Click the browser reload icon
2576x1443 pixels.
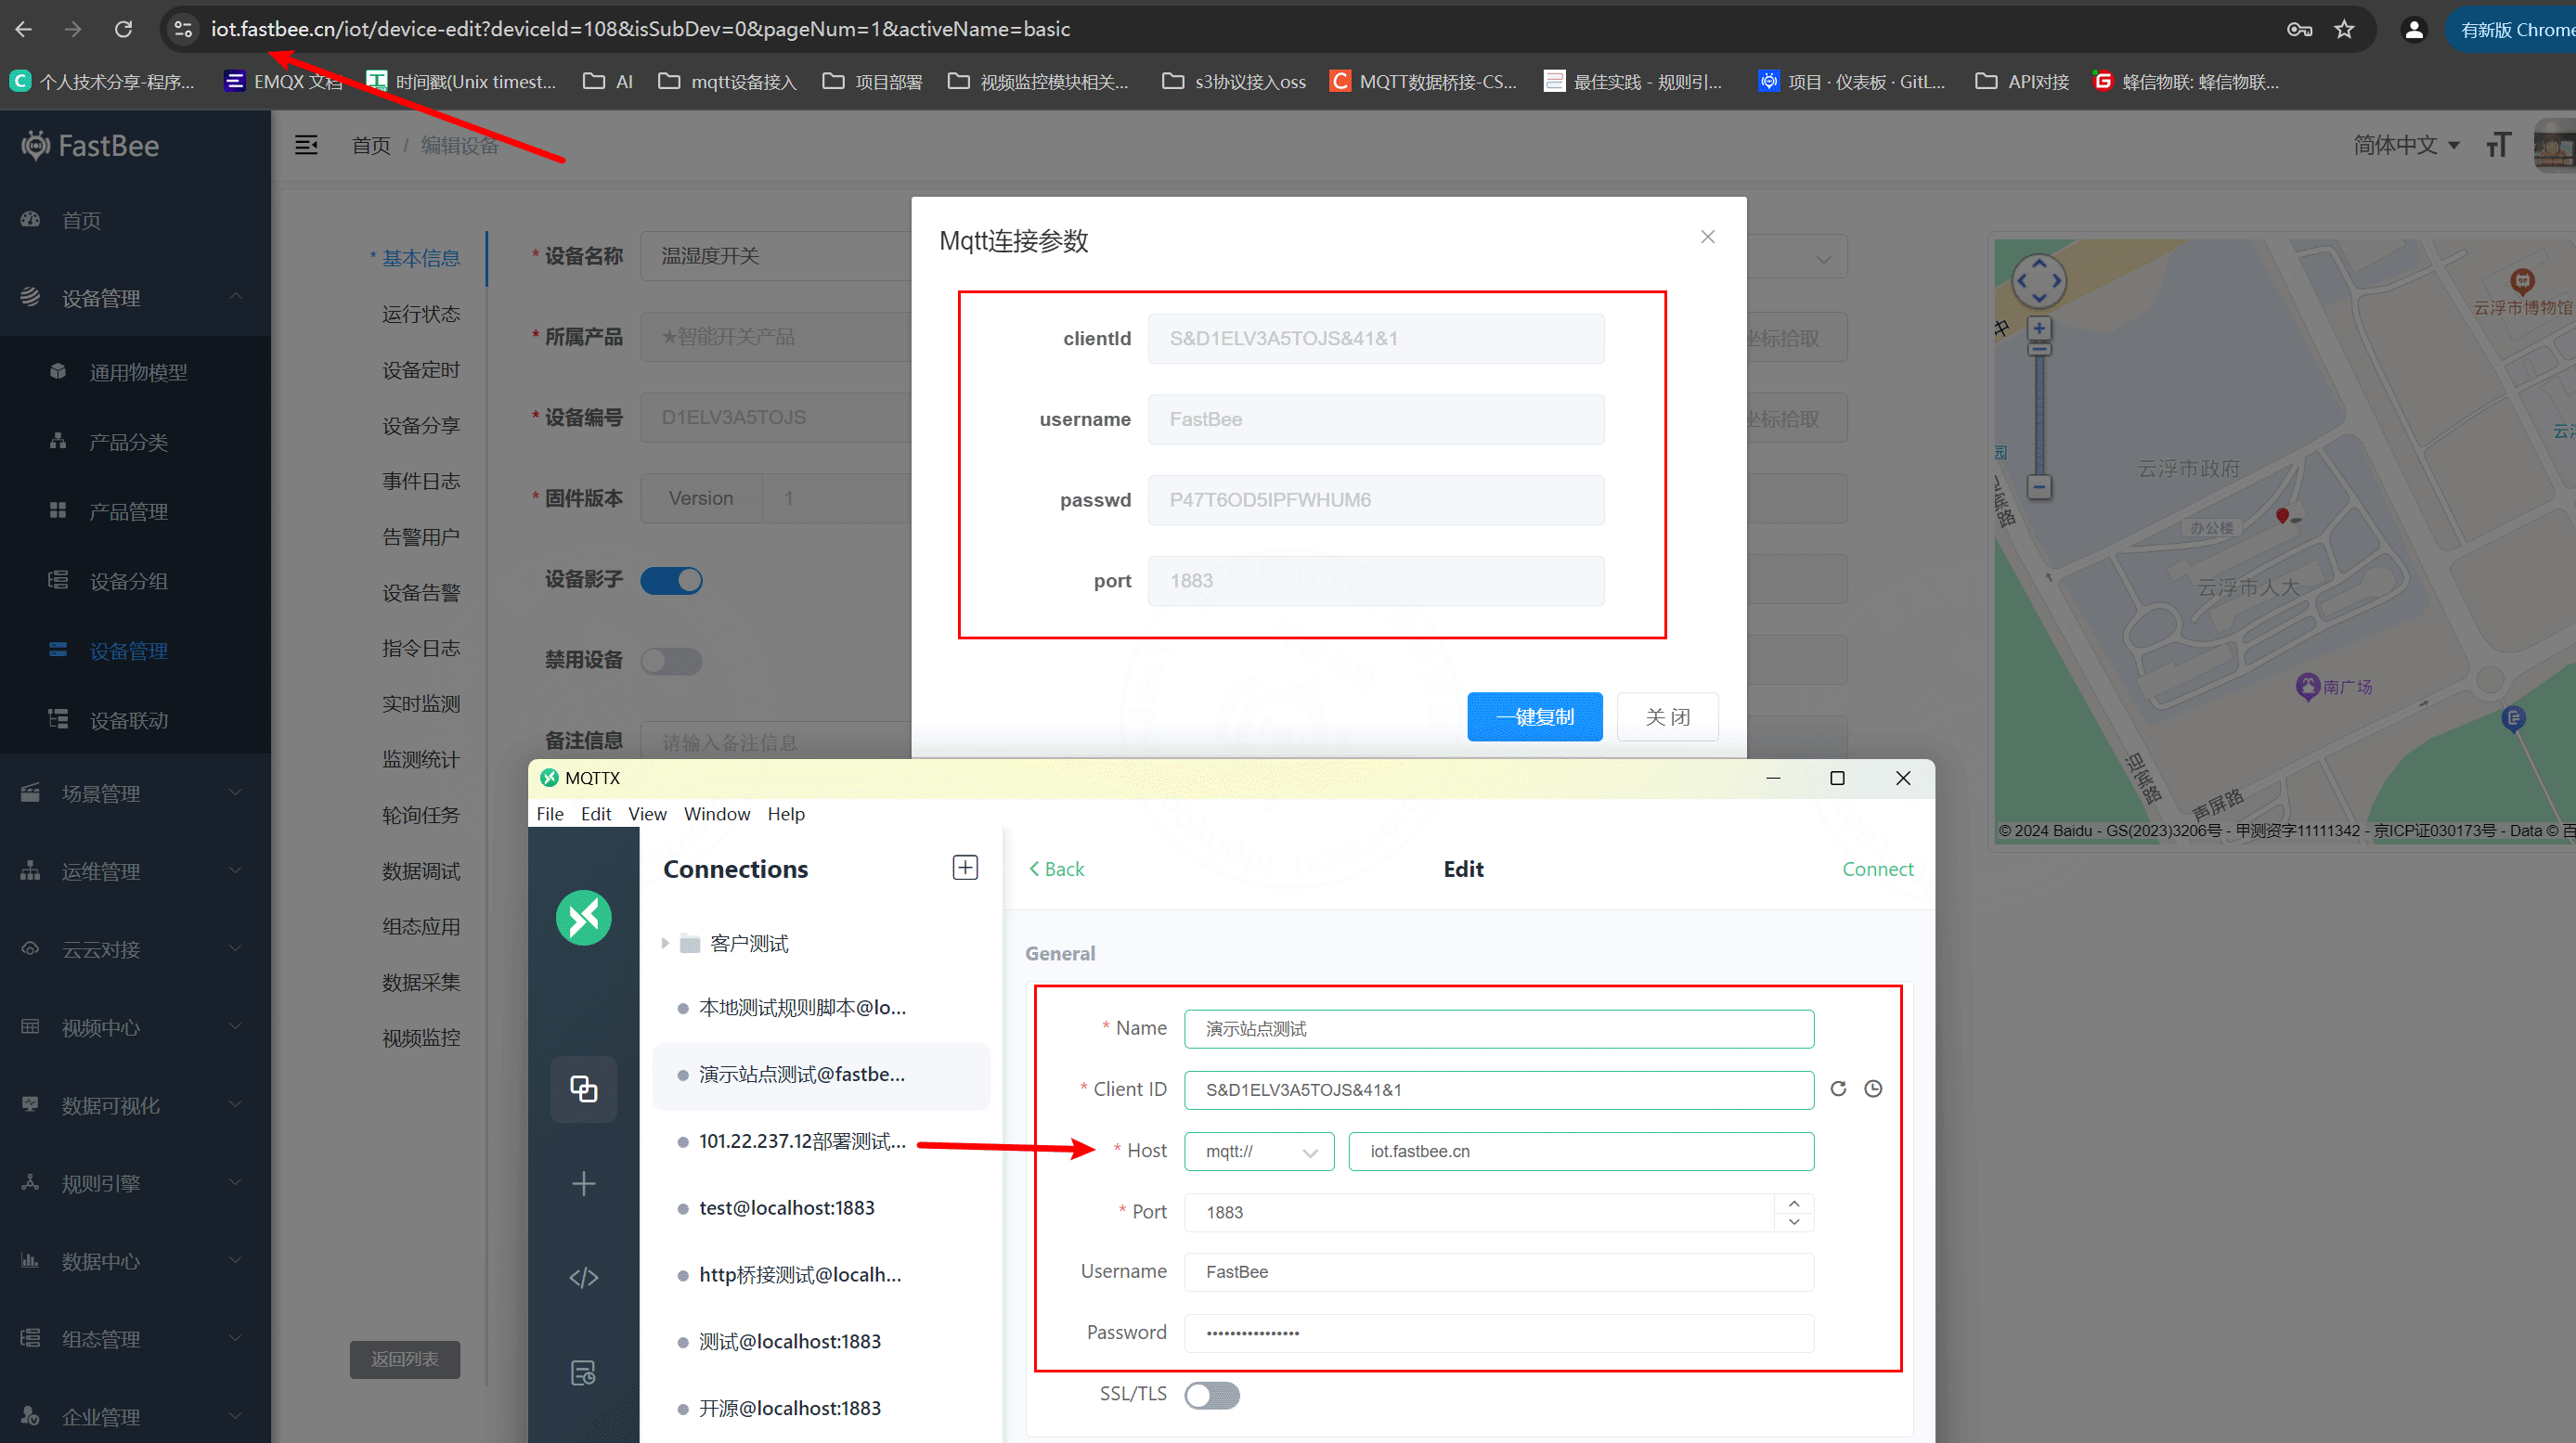point(123,29)
